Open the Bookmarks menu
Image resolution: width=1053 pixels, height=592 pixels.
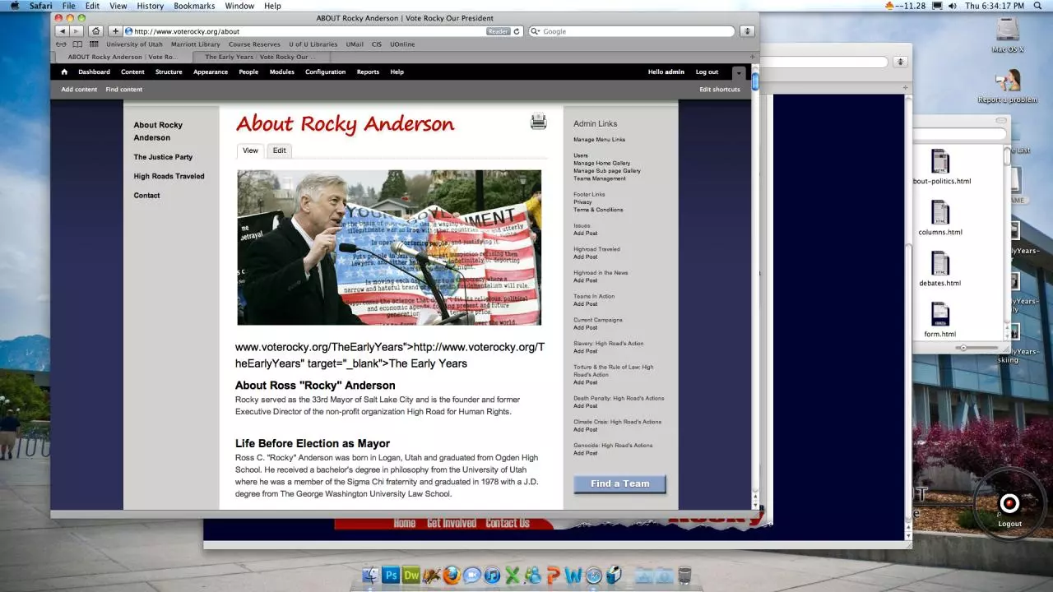tap(194, 6)
